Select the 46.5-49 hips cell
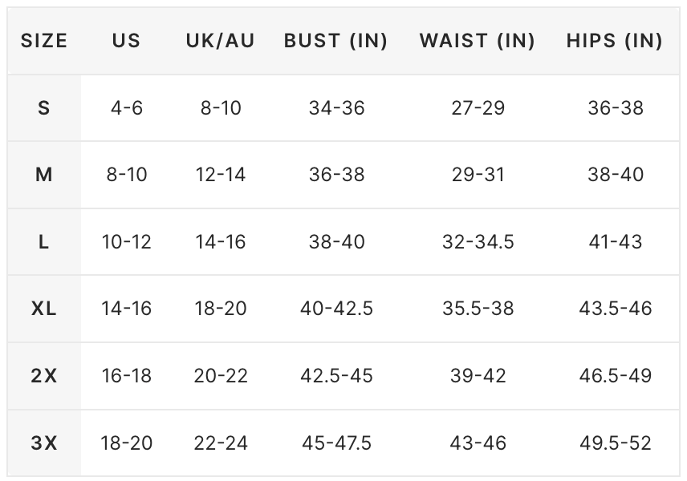687x481 pixels. pos(615,375)
